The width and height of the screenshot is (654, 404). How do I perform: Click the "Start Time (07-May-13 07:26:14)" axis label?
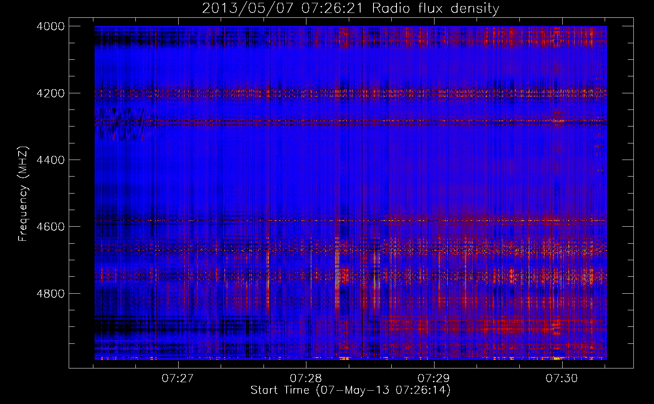(x=350, y=390)
